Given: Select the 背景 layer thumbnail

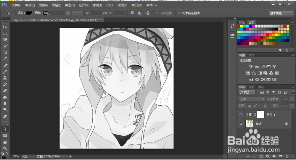Looking at the screenshot, I should pyautogui.click(x=249, y=124).
